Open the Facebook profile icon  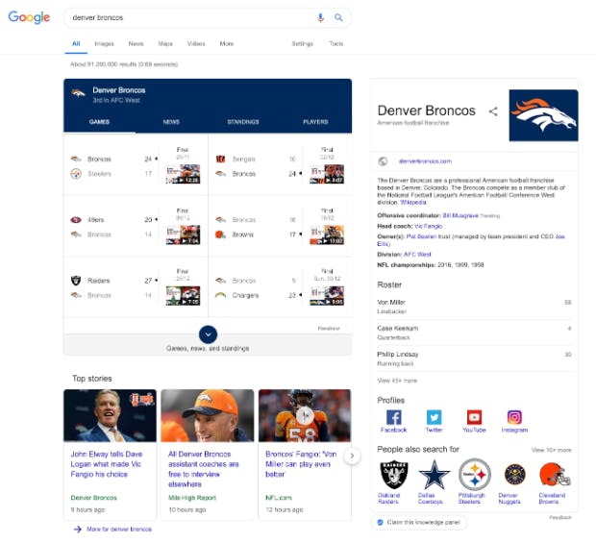[394, 417]
